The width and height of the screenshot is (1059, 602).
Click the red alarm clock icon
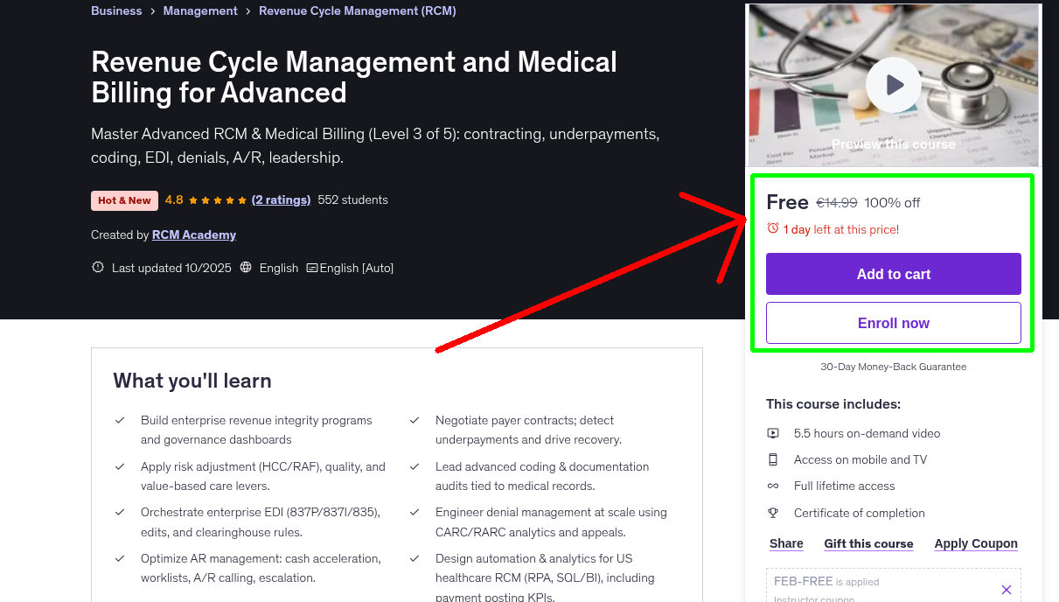tap(772, 227)
